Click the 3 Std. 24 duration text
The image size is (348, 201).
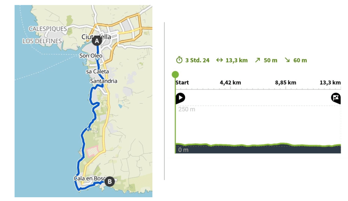[x=197, y=60]
